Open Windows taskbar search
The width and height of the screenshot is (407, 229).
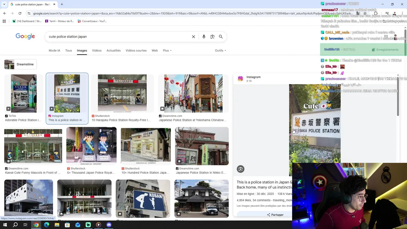coord(15,225)
